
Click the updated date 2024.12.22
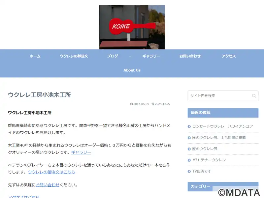pyautogui.click(x=163, y=104)
